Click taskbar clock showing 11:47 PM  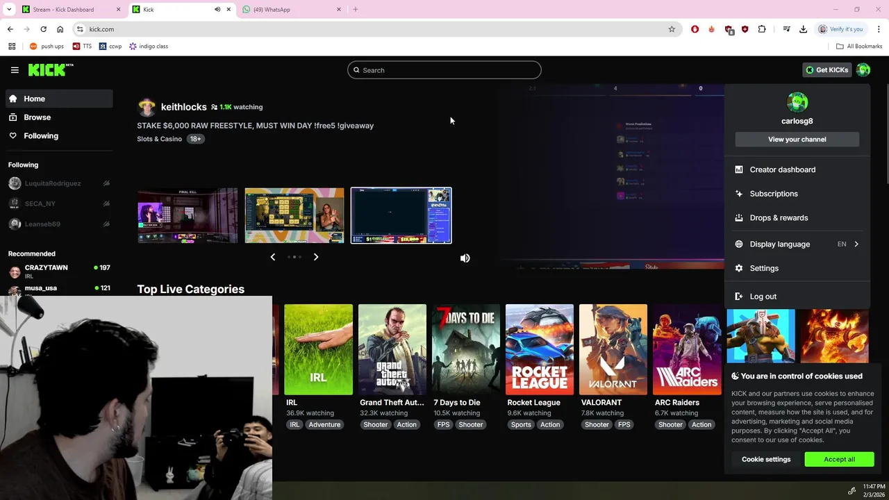(874, 490)
